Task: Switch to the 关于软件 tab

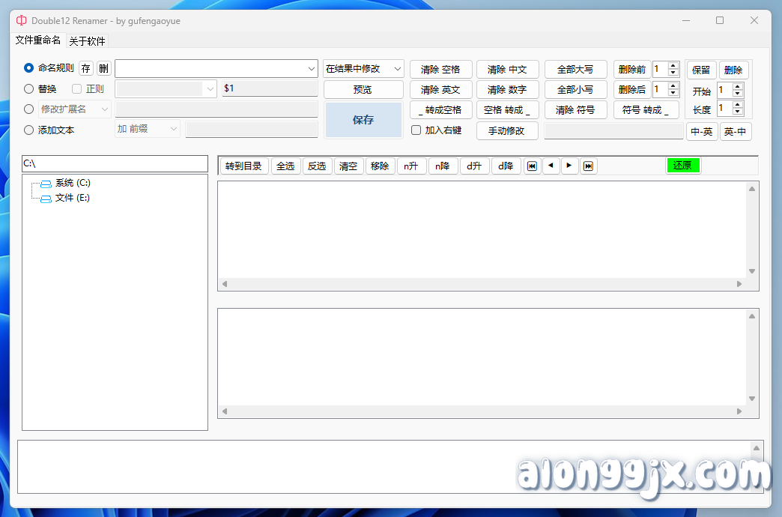Action: click(x=85, y=40)
